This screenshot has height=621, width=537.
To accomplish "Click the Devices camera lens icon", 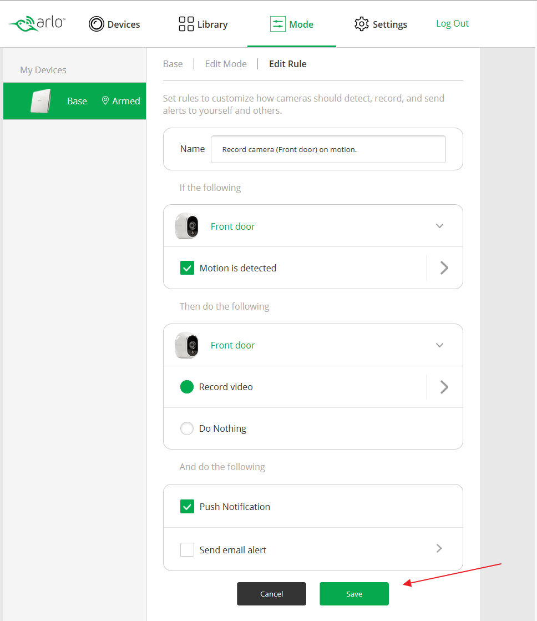I will point(97,24).
